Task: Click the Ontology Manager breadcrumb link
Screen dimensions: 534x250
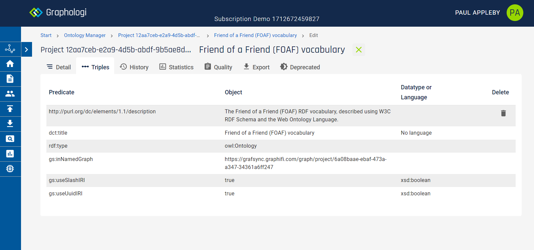Action: 85,35
